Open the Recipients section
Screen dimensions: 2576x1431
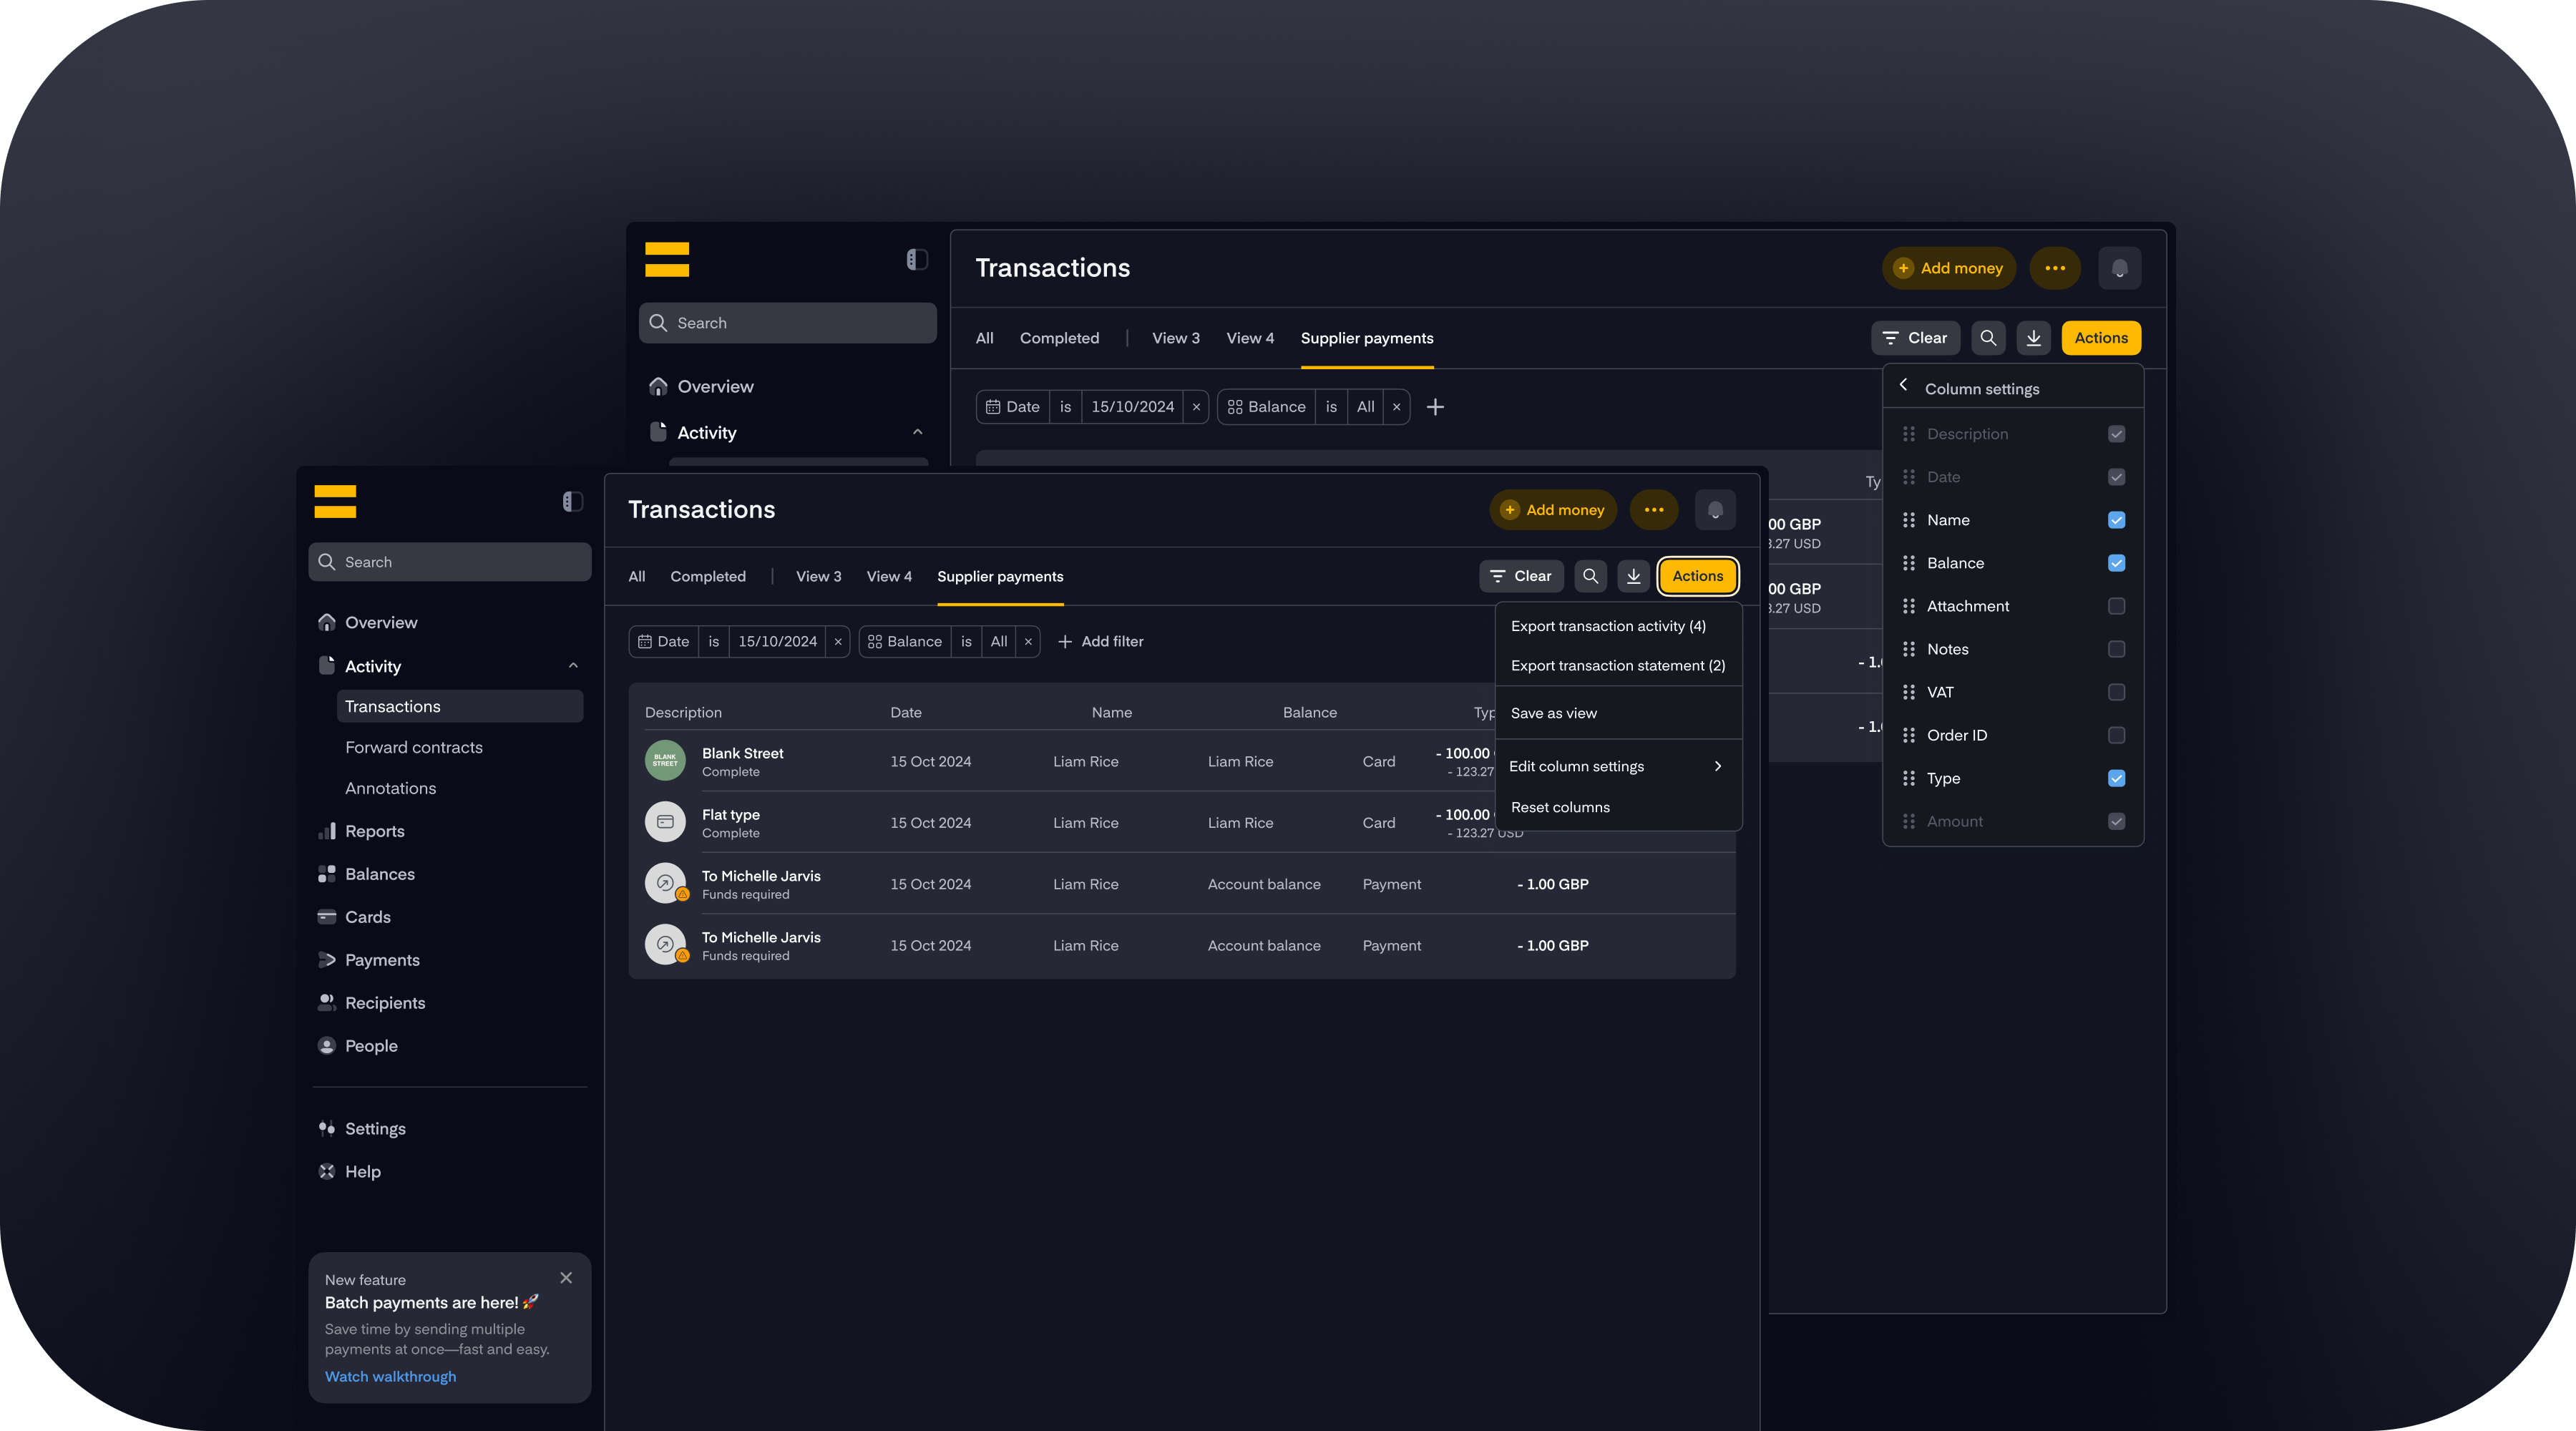(384, 1002)
